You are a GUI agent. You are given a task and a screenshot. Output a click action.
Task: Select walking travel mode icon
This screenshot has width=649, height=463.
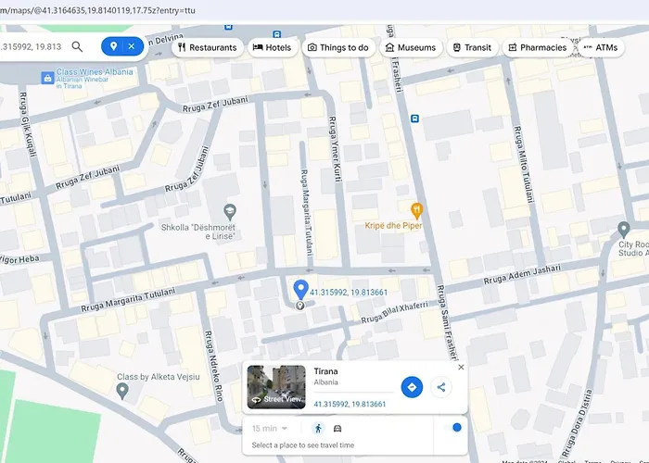coord(318,429)
